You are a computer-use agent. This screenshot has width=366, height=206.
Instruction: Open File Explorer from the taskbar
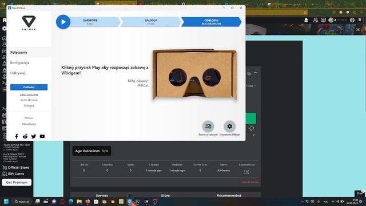(79, 201)
